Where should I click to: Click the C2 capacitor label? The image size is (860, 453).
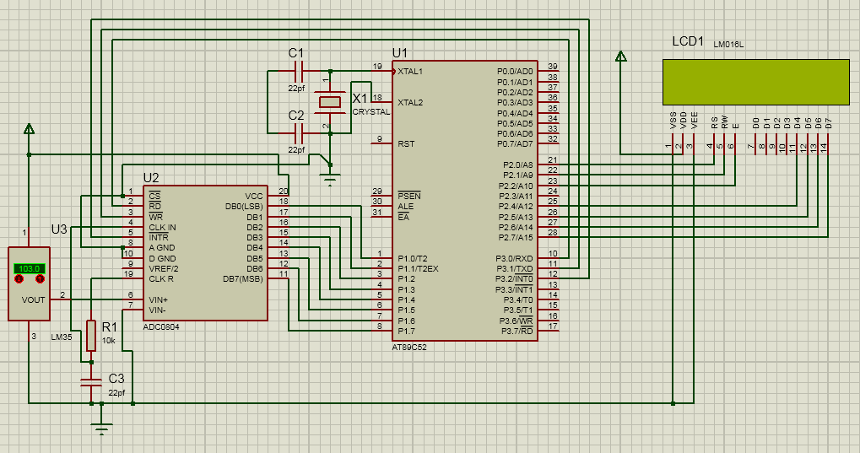point(296,116)
